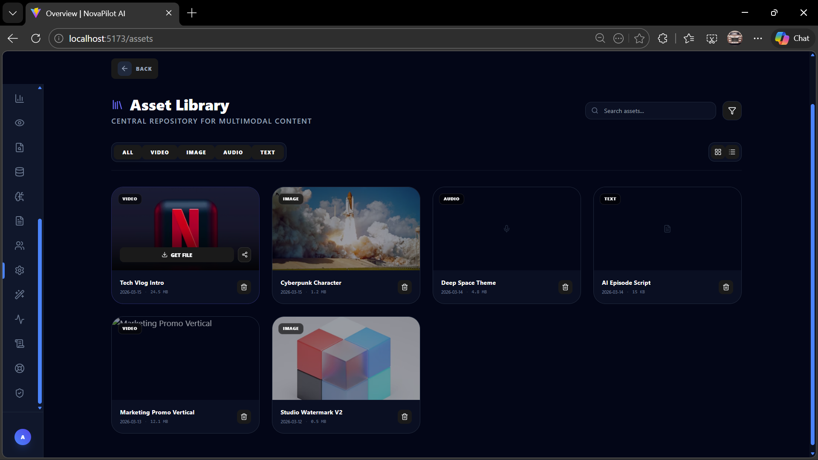Open the filter funnel icon beside search
The height and width of the screenshot is (460, 818).
(732, 111)
